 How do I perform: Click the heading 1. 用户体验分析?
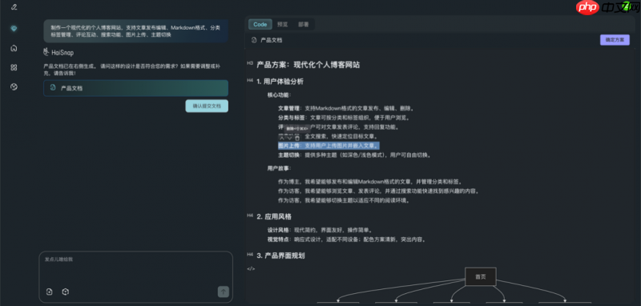coord(280,81)
